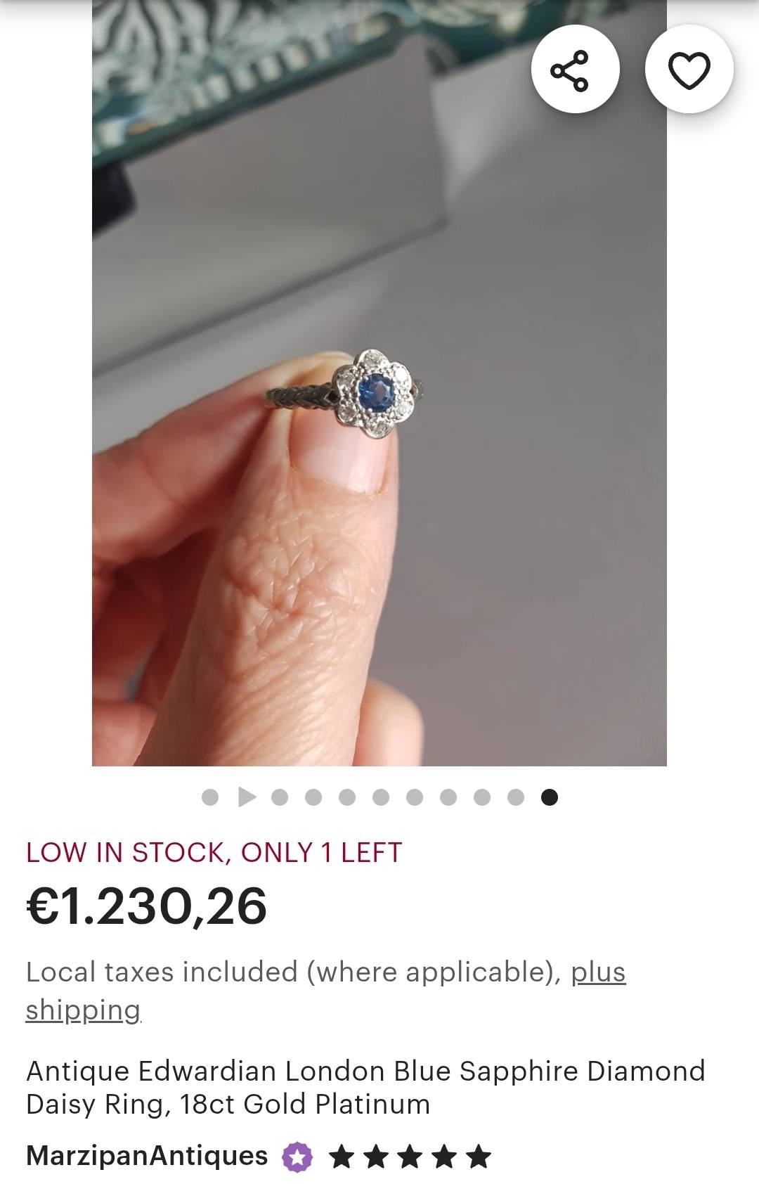Tap the Antique Edwardian ring title
759x1184 pixels.
pyautogui.click(x=365, y=1087)
